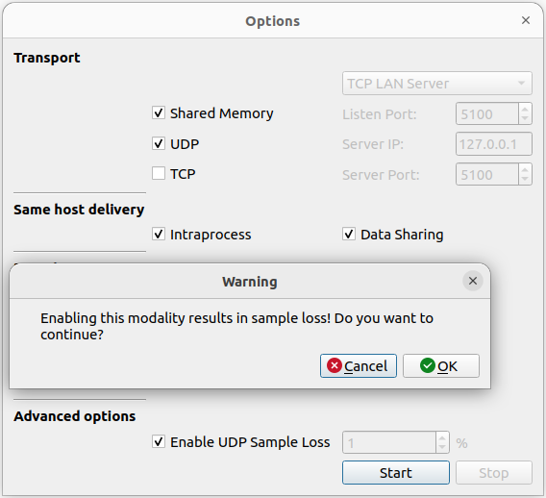Image resolution: width=546 pixels, height=498 pixels.
Task: Click the Server Port number field
Action: [x=486, y=174]
